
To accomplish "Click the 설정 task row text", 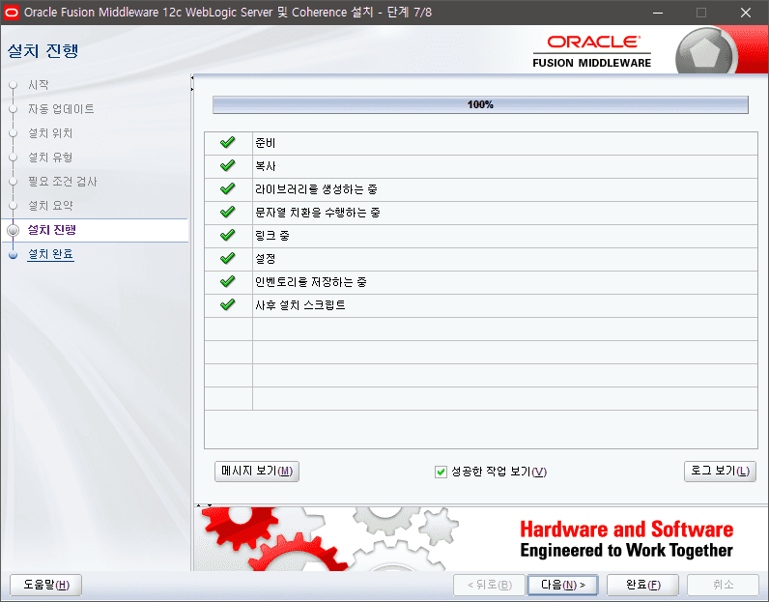I will (x=266, y=259).
